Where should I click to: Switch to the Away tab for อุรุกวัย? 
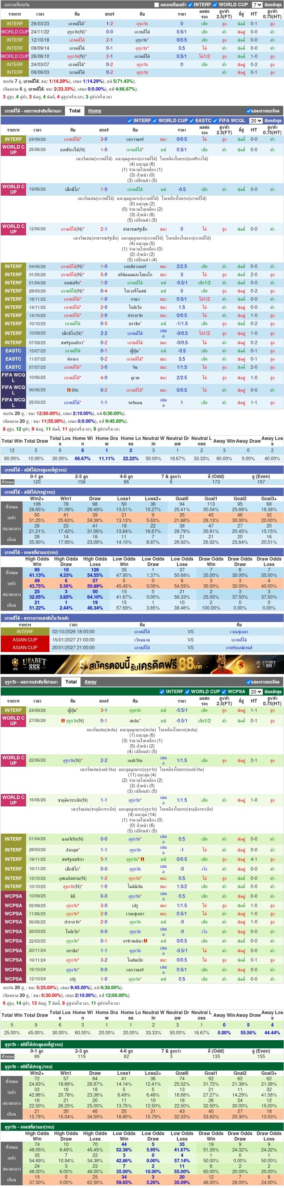(90, 682)
